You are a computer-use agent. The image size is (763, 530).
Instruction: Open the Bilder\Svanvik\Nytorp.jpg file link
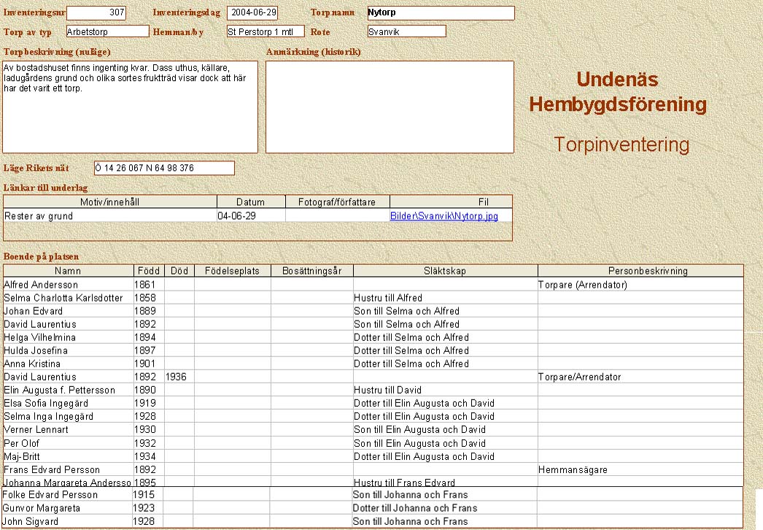[x=444, y=216]
